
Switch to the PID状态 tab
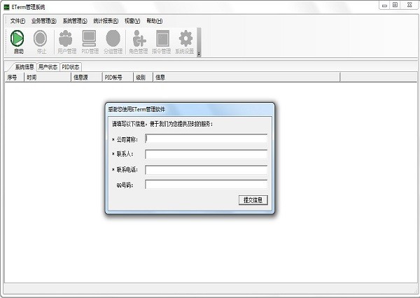pyautogui.click(x=71, y=67)
